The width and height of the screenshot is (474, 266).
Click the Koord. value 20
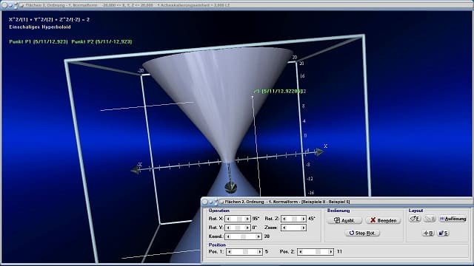(x=267, y=236)
